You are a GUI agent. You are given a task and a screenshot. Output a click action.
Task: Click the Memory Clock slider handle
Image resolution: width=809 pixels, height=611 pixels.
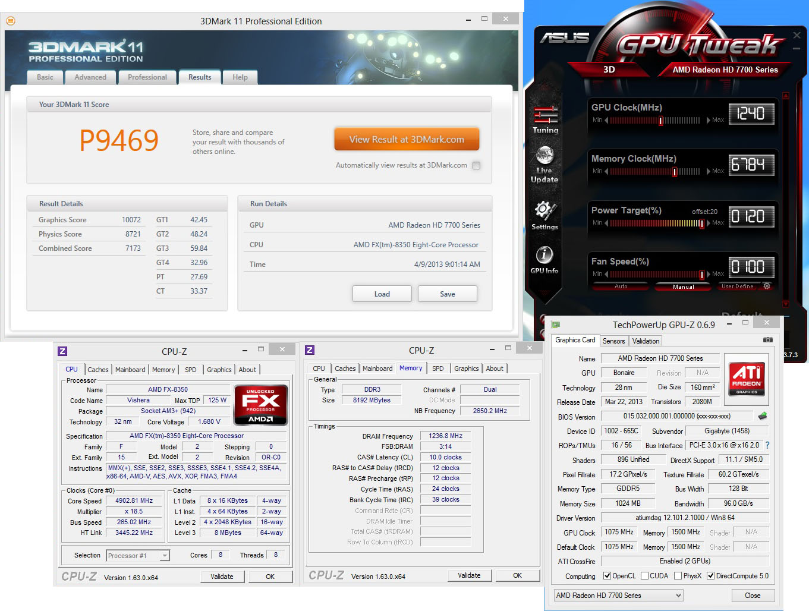coord(675,172)
